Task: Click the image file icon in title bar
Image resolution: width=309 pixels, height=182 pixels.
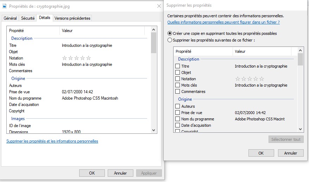Action: [4, 6]
